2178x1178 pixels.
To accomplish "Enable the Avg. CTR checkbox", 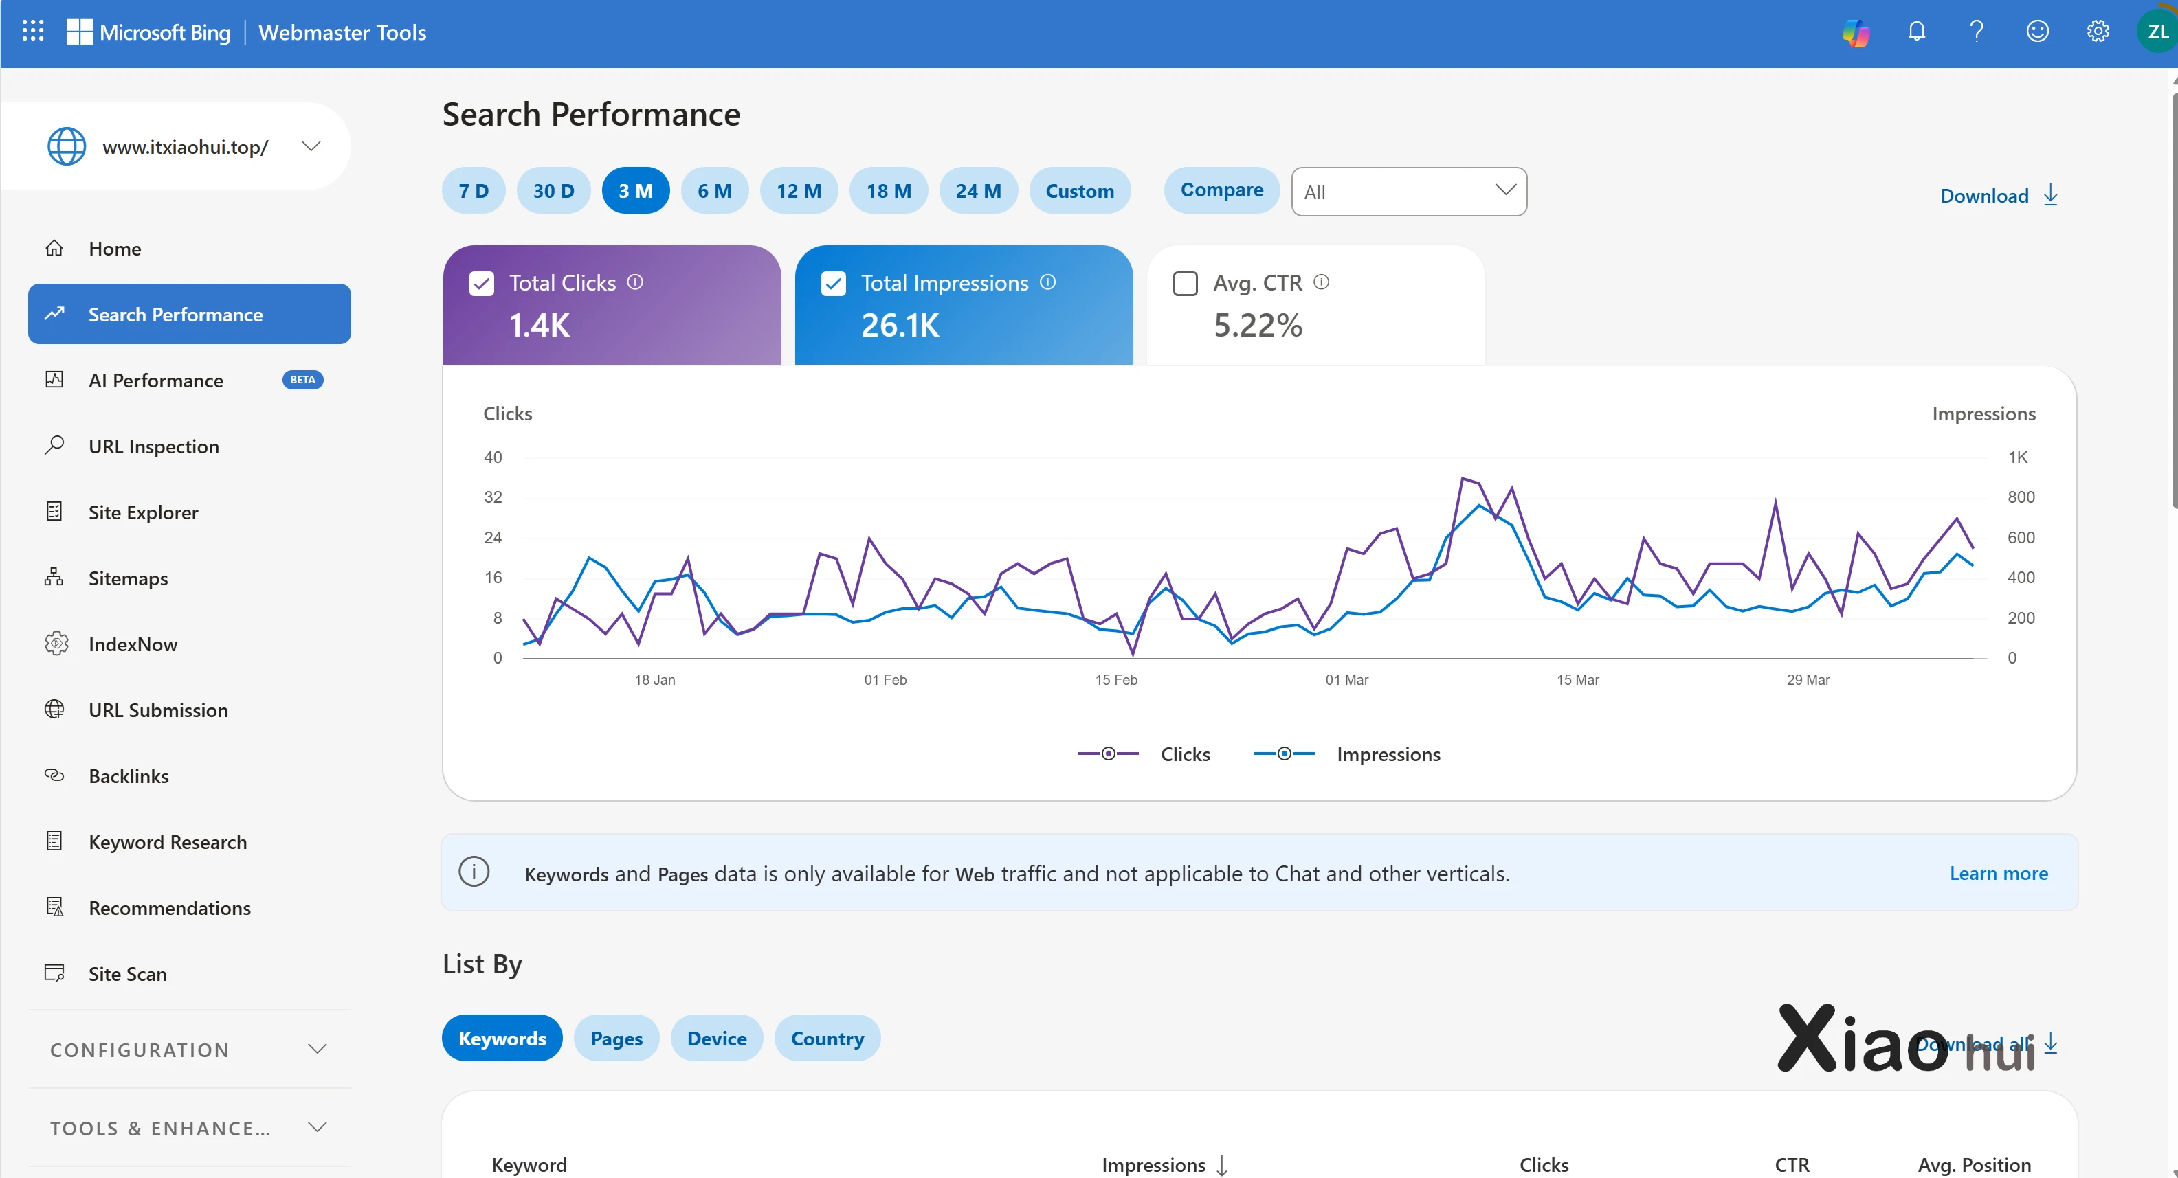I will (x=1185, y=283).
